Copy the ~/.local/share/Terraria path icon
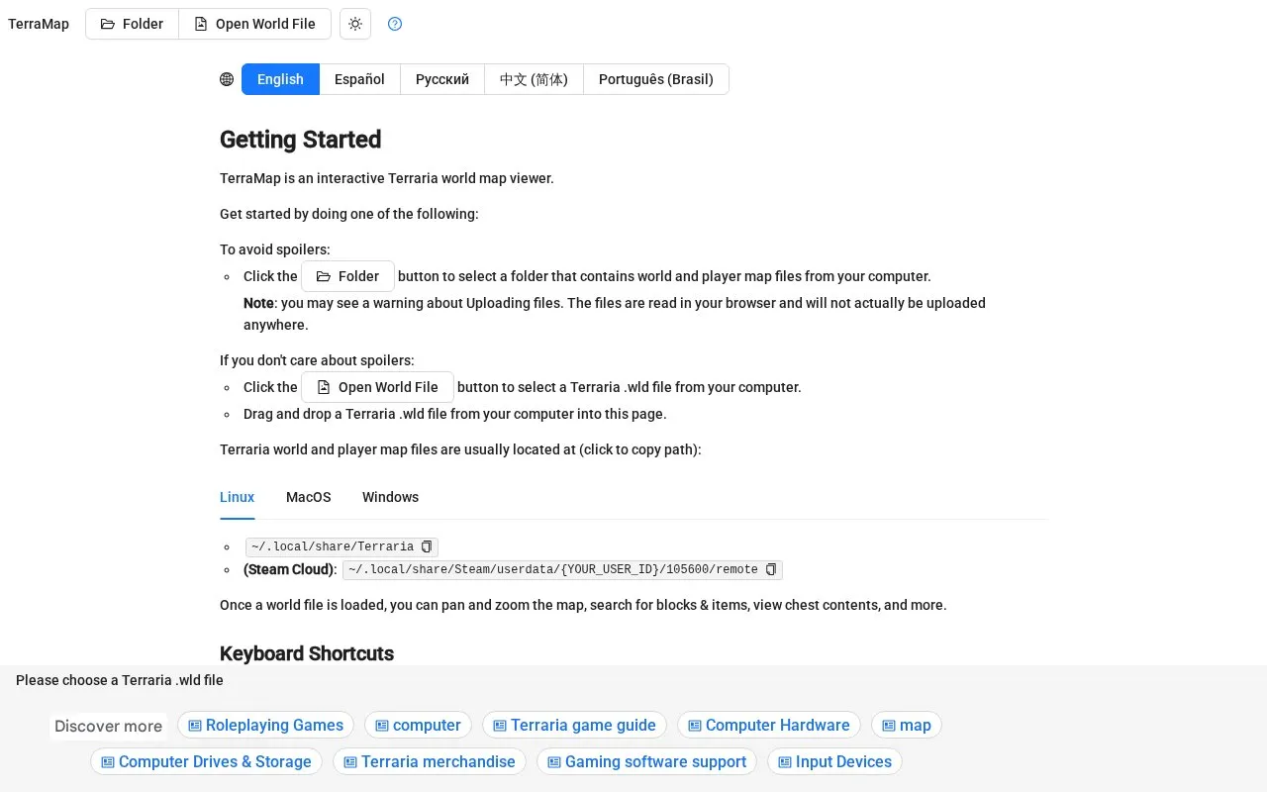Viewport: 1267px width, 792px height. point(427,546)
